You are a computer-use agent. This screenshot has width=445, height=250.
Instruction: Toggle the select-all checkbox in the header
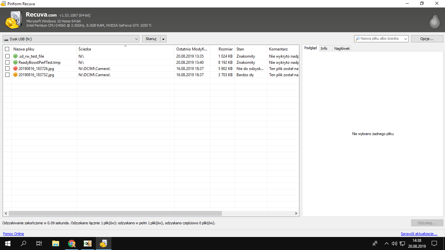click(x=7, y=49)
